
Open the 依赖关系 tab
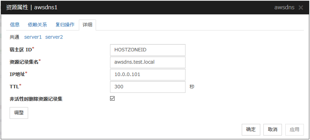(x=37, y=25)
